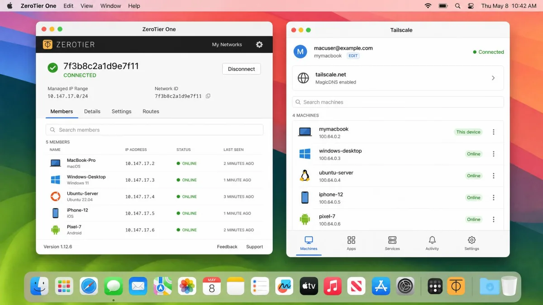543x305 pixels.
Task: Select the Pixel-7 Android icon in ZeroTier
Action: coord(56,230)
